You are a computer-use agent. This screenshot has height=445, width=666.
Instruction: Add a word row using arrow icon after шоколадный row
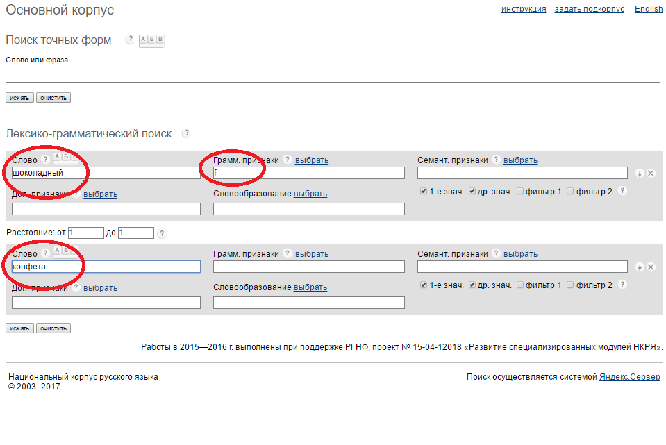pyautogui.click(x=640, y=174)
